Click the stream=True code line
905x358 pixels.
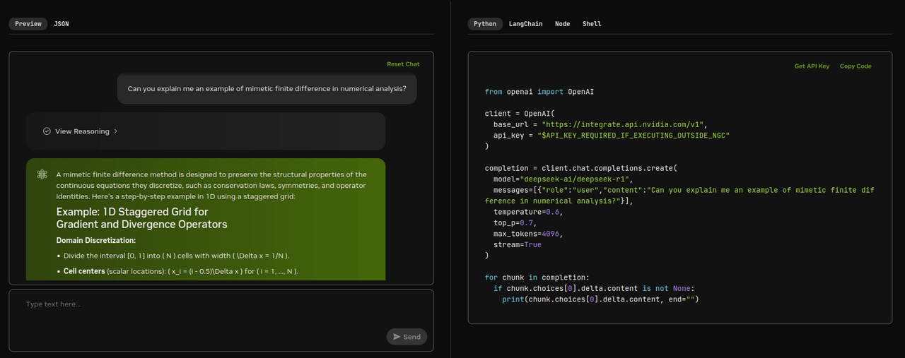518,245
